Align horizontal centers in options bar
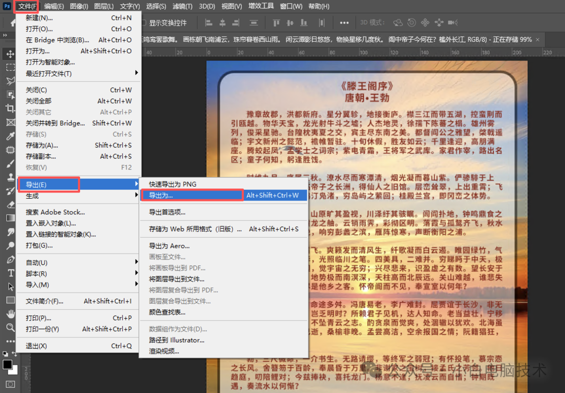The height and width of the screenshot is (393, 565). click(x=222, y=23)
